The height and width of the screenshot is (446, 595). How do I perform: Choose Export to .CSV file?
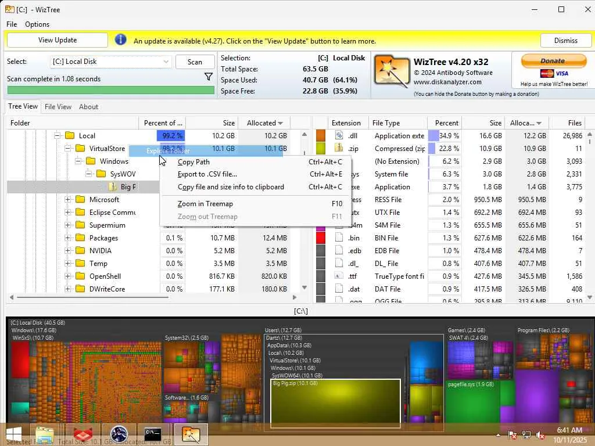click(256, 174)
